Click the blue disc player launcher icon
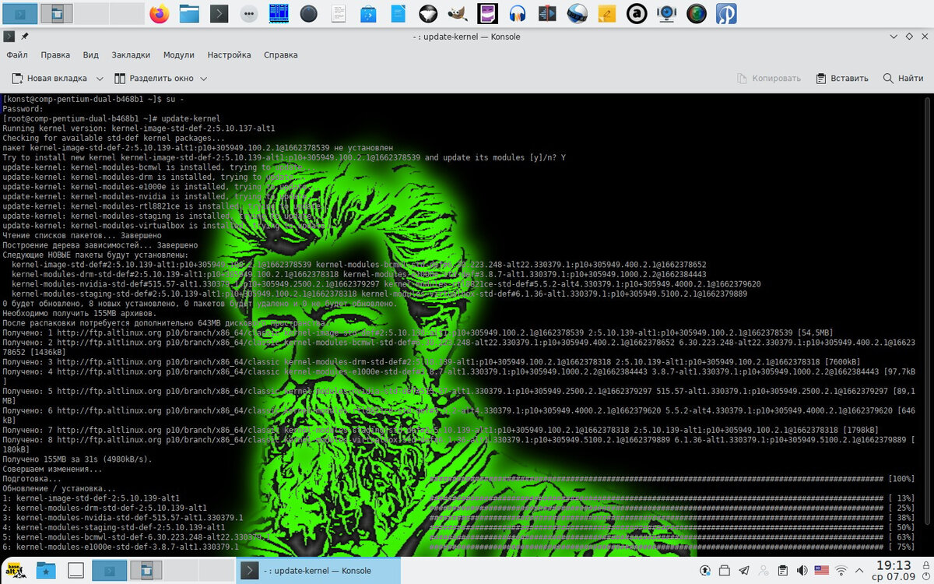Screen dimensions: 934x584 click(x=578, y=13)
